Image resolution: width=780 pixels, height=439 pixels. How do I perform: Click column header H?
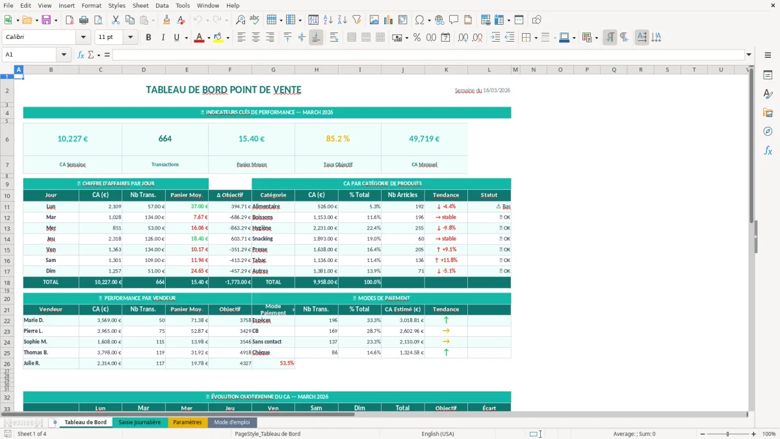pyautogui.click(x=316, y=70)
